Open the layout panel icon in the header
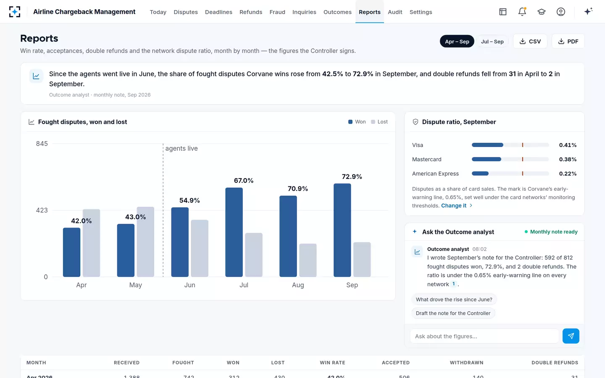This screenshot has height=378, width=605. point(503,12)
